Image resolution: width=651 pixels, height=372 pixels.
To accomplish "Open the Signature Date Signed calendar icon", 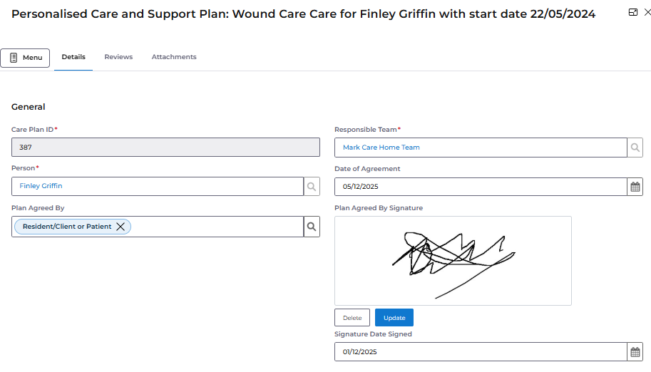I will [x=635, y=352].
